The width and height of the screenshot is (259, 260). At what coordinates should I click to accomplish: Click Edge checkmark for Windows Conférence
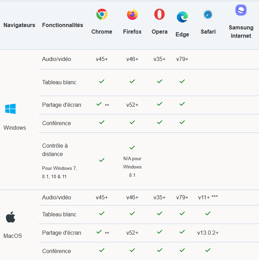(x=182, y=122)
